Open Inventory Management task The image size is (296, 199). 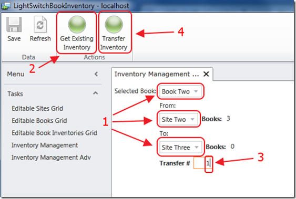click(x=45, y=145)
